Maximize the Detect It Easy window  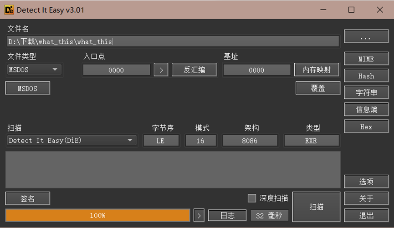click(x=351, y=10)
